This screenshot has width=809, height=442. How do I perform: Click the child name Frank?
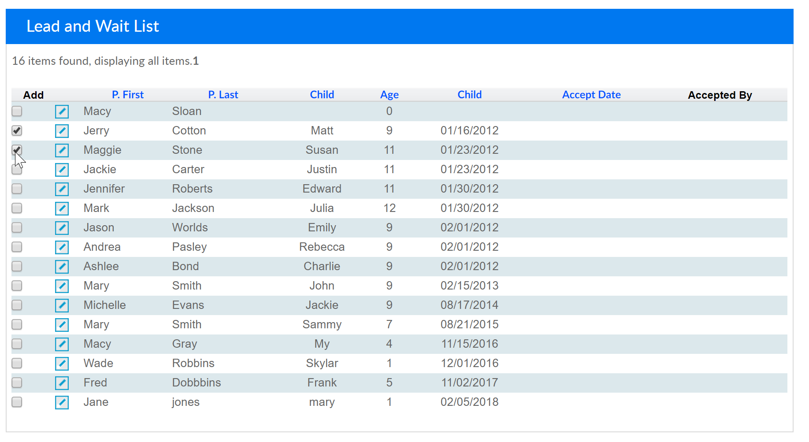pos(322,383)
